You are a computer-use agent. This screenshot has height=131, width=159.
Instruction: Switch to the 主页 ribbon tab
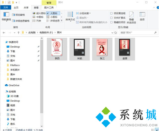16,8
